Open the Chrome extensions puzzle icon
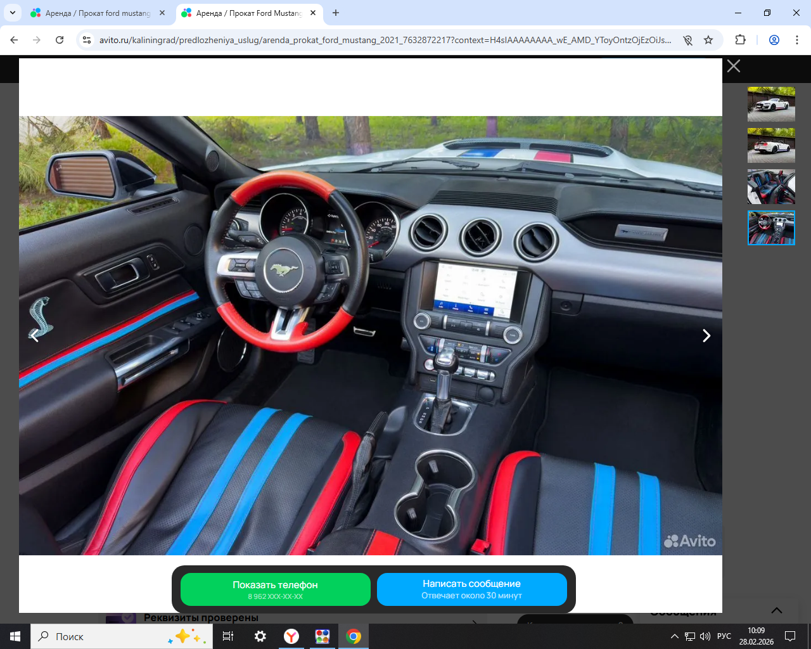The height and width of the screenshot is (649, 811). click(740, 40)
